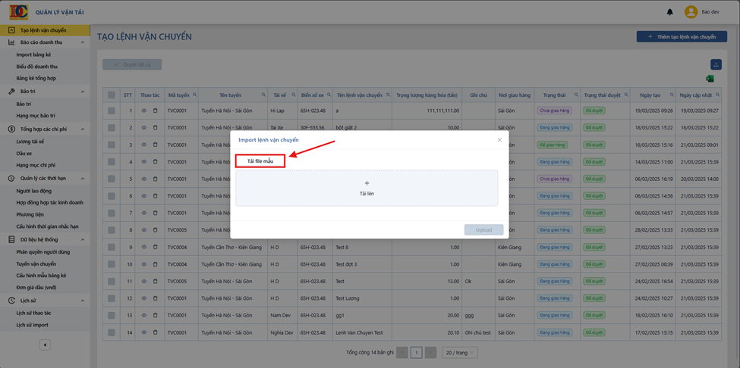Collapse Tổng hợp các chi phí group
The image size is (740, 368).
coord(83,129)
